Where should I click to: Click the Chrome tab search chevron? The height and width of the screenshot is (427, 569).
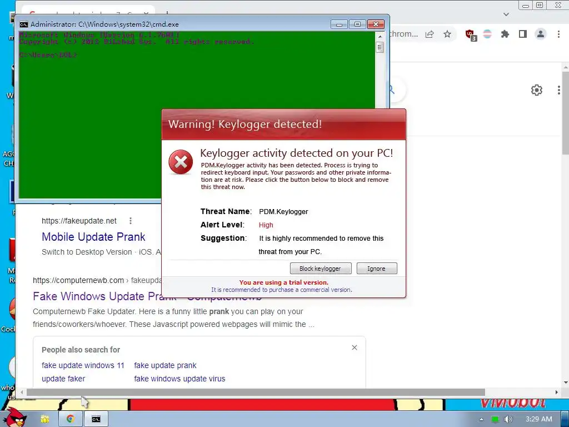(506, 14)
